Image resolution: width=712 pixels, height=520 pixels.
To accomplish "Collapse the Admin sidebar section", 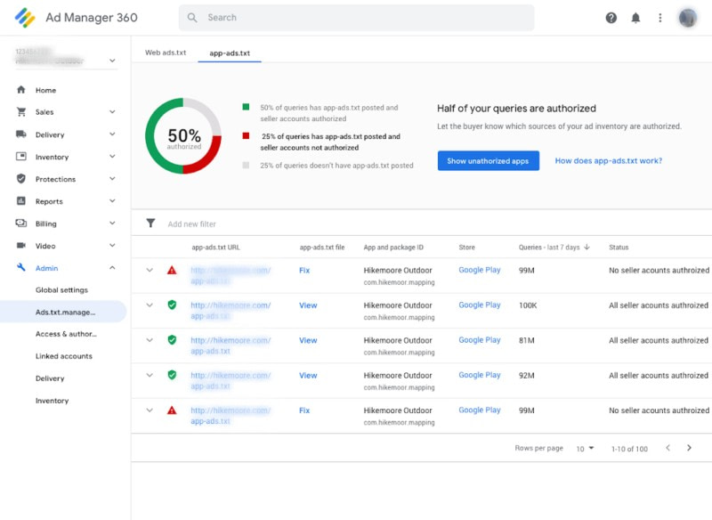I will point(112,267).
